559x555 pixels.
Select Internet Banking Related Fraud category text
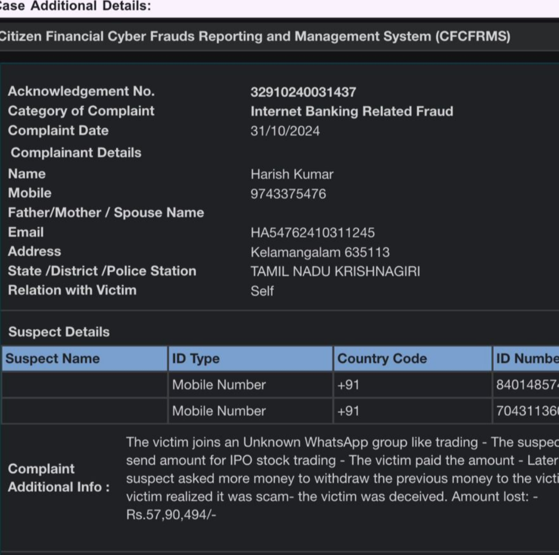click(x=351, y=111)
